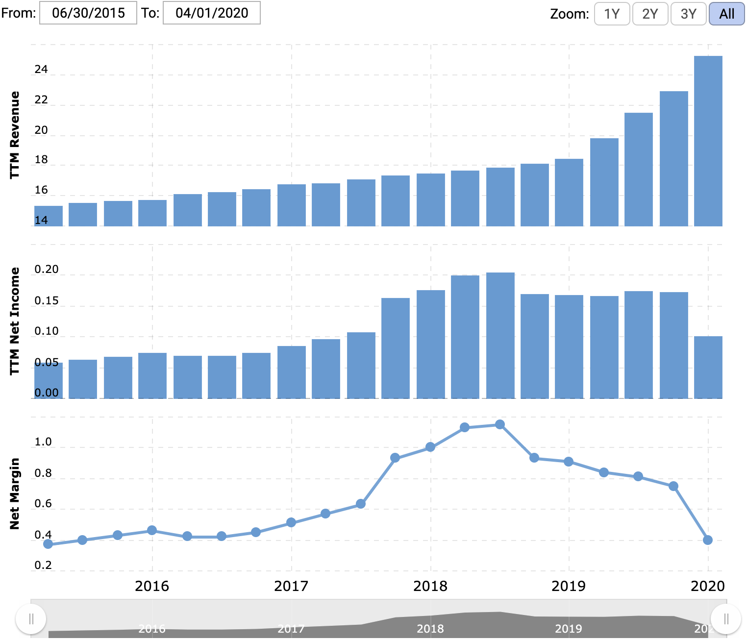Click the 24 revenue axis value

tap(41, 70)
